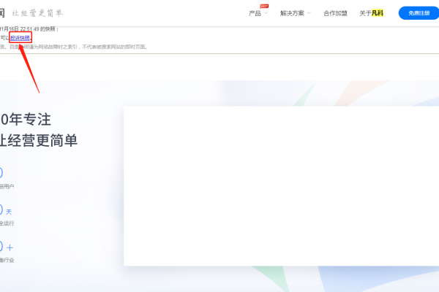
Task: Click the 天 unit label
Action: pos(9,212)
